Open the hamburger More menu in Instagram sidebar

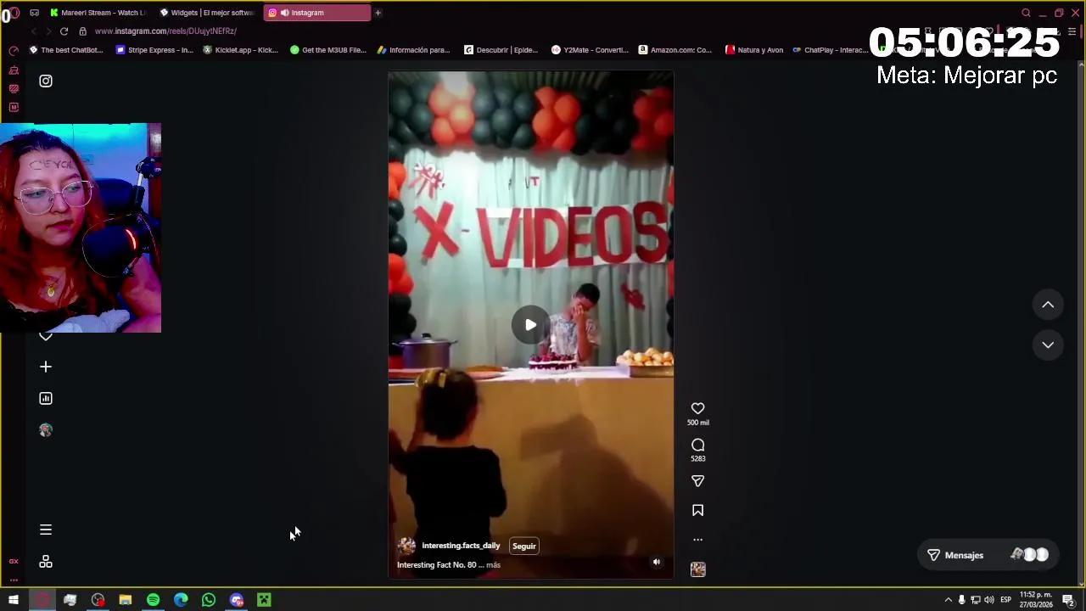[x=46, y=530]
